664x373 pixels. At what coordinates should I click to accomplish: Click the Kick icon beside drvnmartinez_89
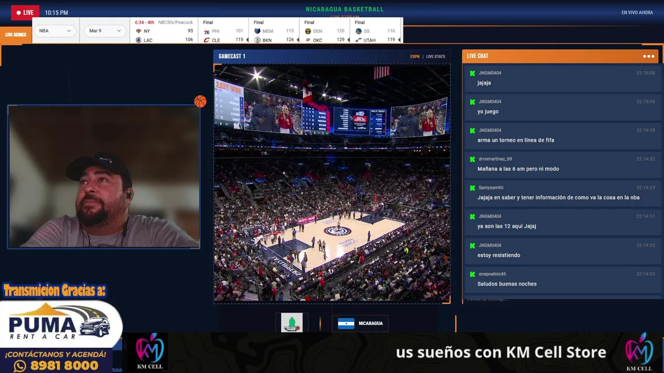[x=473, y=159]
